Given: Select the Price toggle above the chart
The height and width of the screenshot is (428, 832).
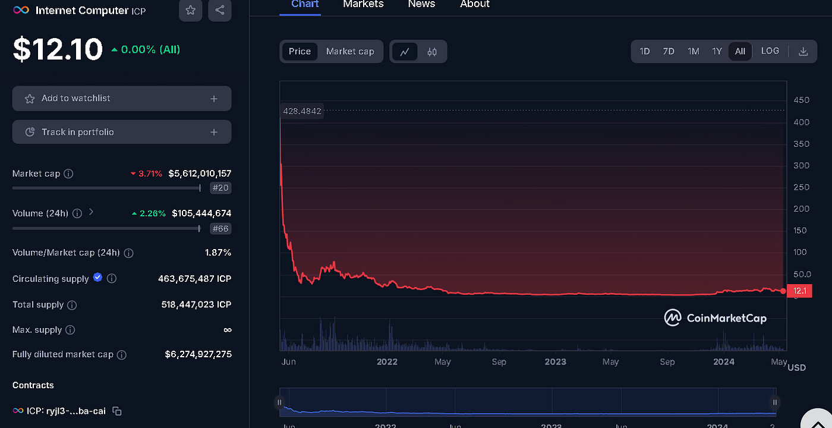Looking at the screenshot, I should [300, 51].
